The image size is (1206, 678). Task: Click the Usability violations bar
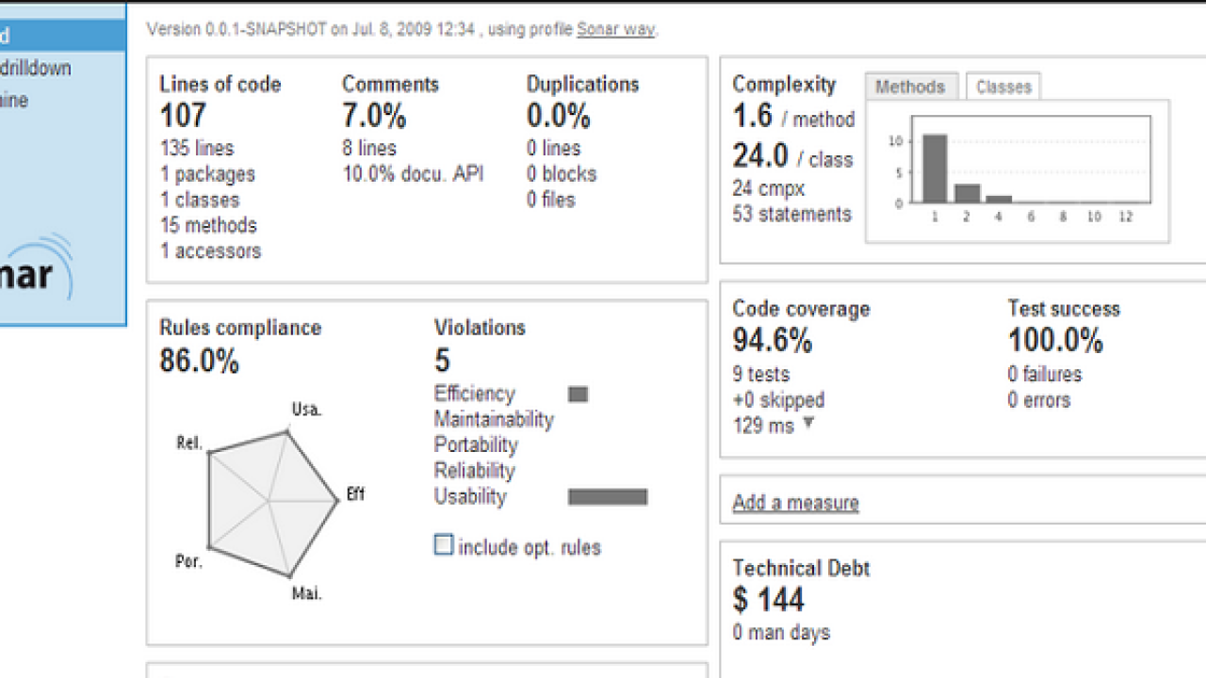pyautogui.click(x=608, y=497)
